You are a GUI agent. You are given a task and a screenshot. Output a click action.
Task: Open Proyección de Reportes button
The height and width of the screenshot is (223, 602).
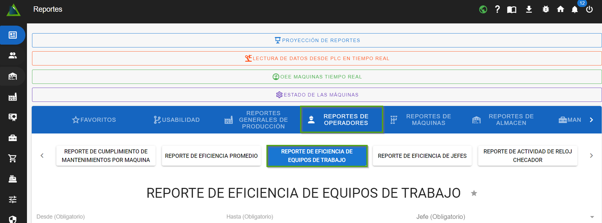(x=317, y=40)
